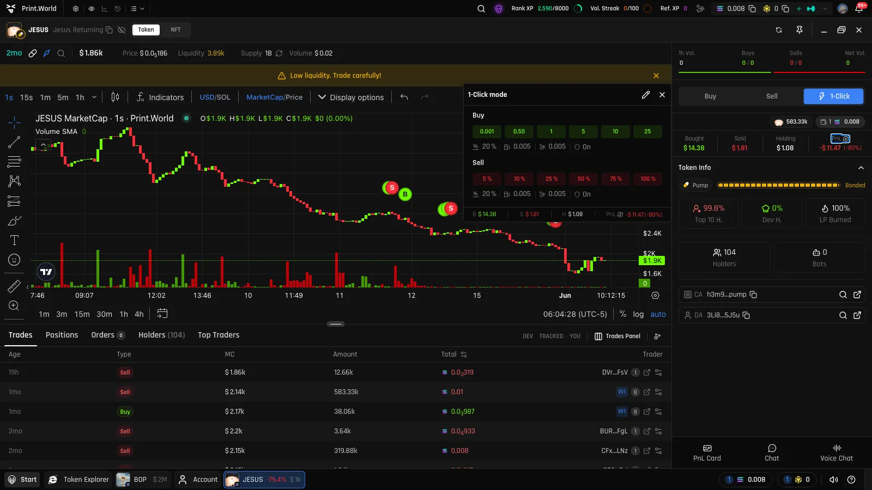872x490 pixels.
Task: Open Voice Chat
Action: click(x=837, y=452)
